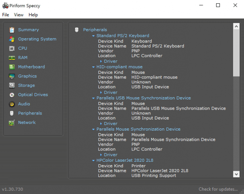Click the scrollbar down arrow
244x194 pixels.
point(236,174)
